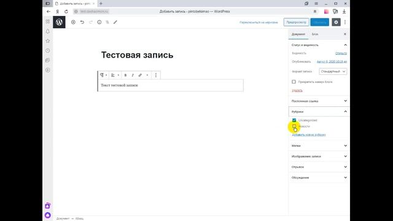
Task: Toggle stick-to-top-of-blog checkbox
Action: click(294, 82)
